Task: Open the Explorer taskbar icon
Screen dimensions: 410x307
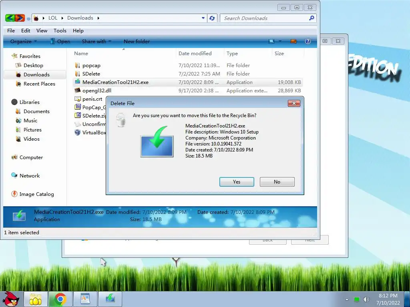Action: tap(36, 299)
